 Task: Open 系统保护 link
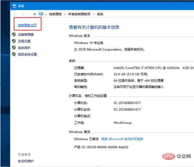click(24, 48)
